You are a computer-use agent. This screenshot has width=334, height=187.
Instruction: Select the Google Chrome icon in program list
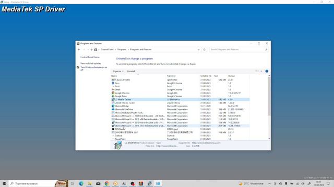pos(113,93)
